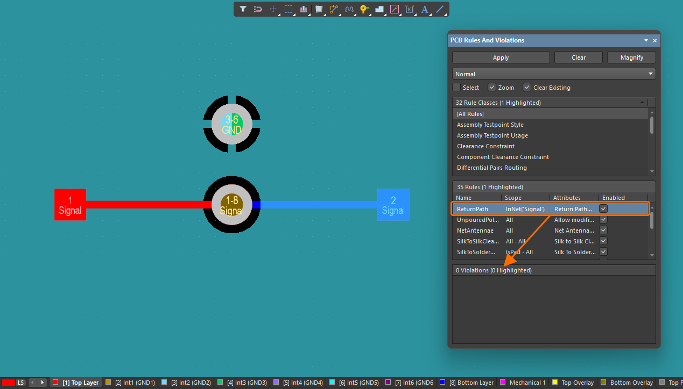Select the place line tool
Viewport: 683px width, 389px height.
(x=440, y=9)
